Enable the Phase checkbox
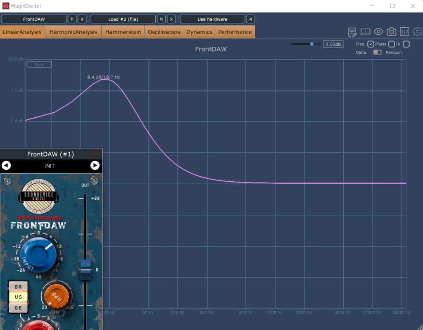This screenshot has height=330, width=423. (x=392, y=44)
